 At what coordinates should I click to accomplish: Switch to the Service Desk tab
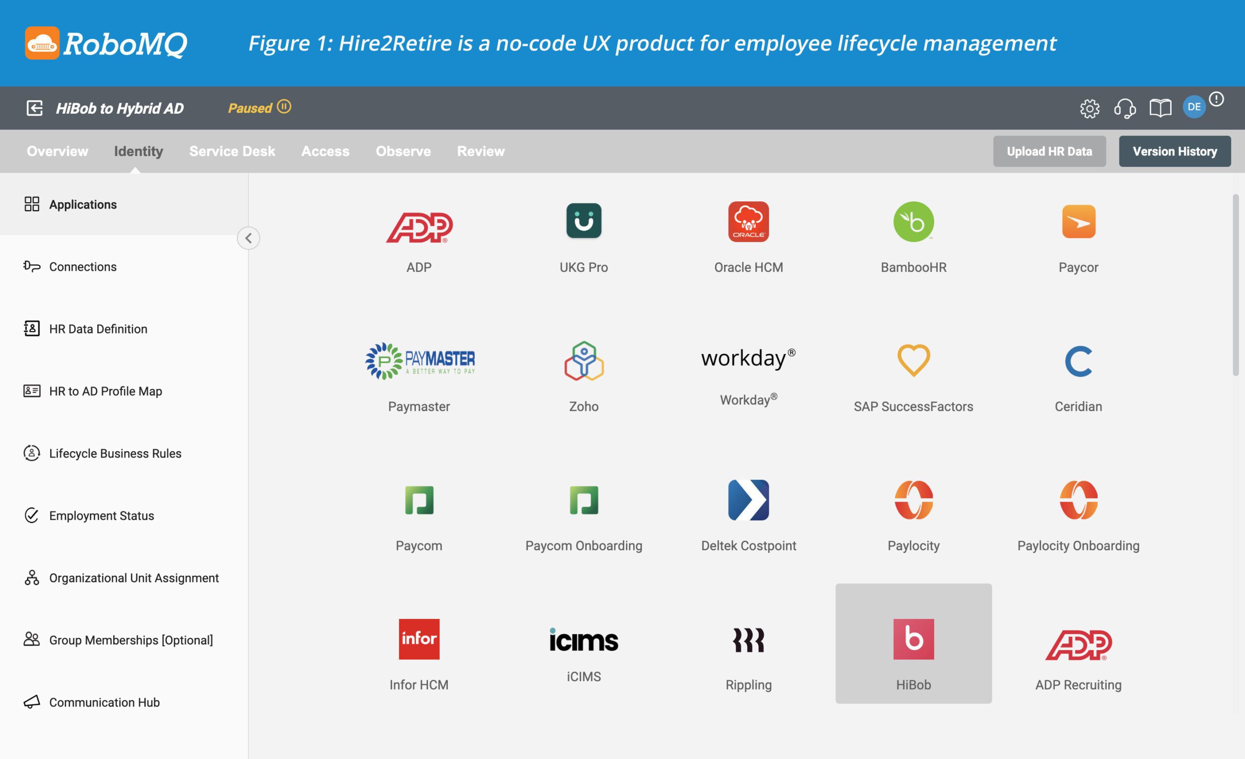click(x=232, y=151)
